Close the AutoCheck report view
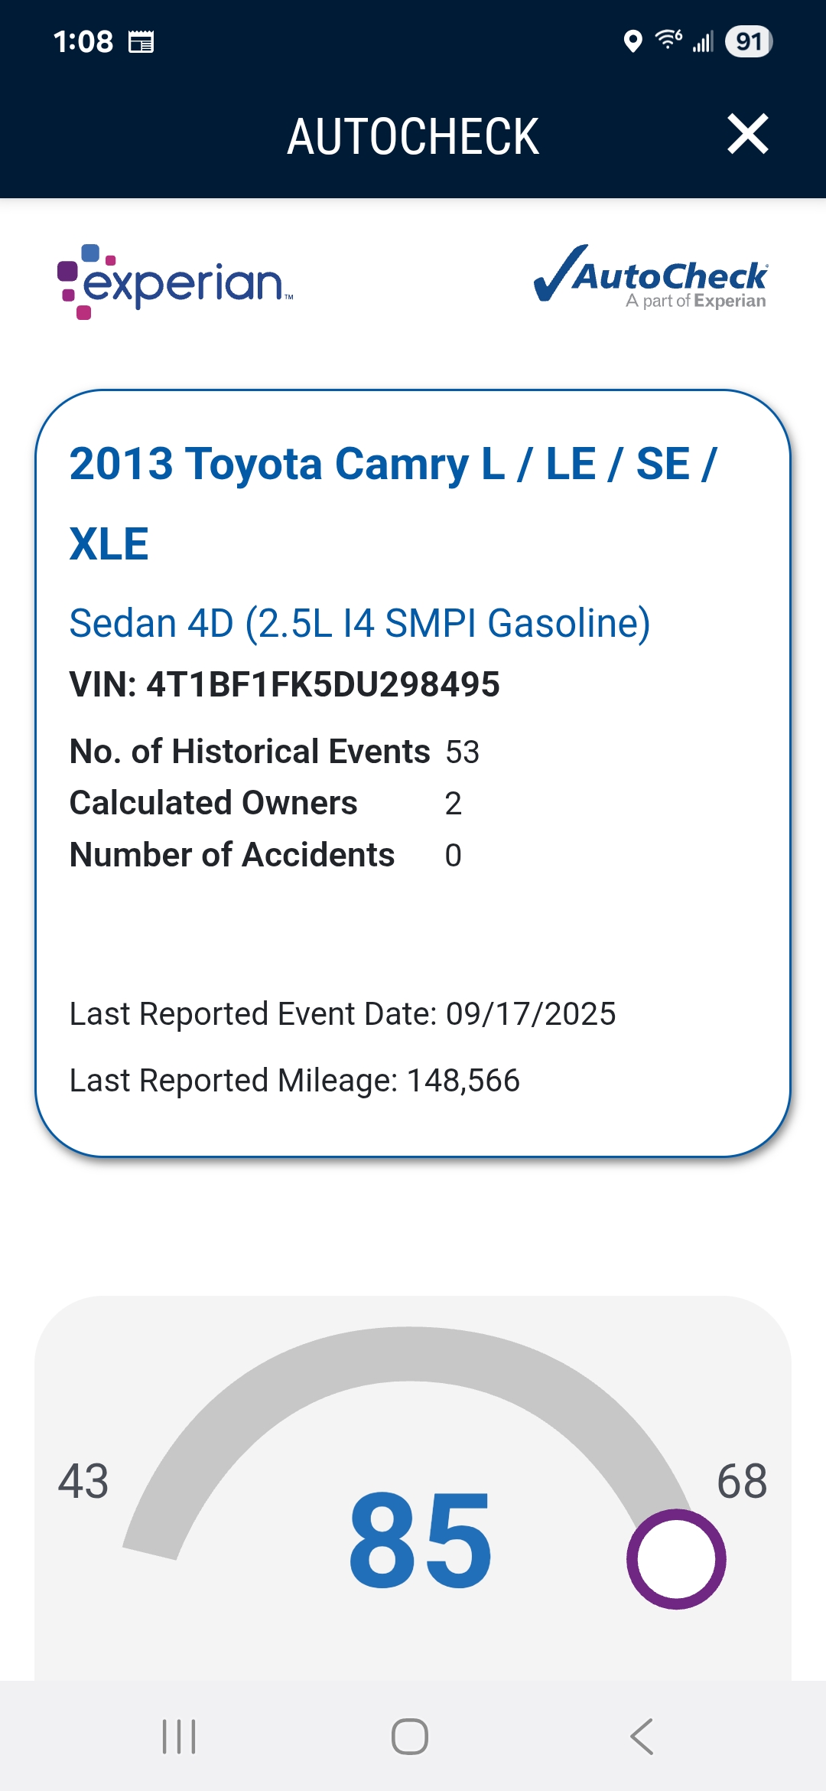This screenshot has height=1791, width=826. pos(747,135)
